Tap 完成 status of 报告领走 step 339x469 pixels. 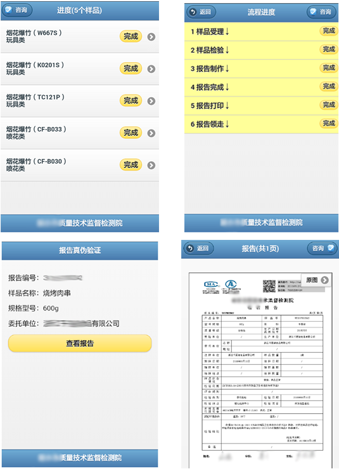point(329,124)
